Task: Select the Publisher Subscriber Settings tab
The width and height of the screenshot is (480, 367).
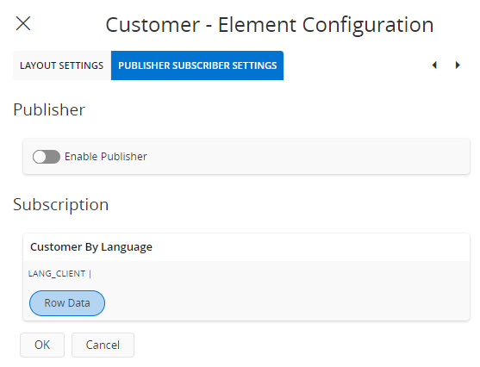Action: (x=197, y=65)
